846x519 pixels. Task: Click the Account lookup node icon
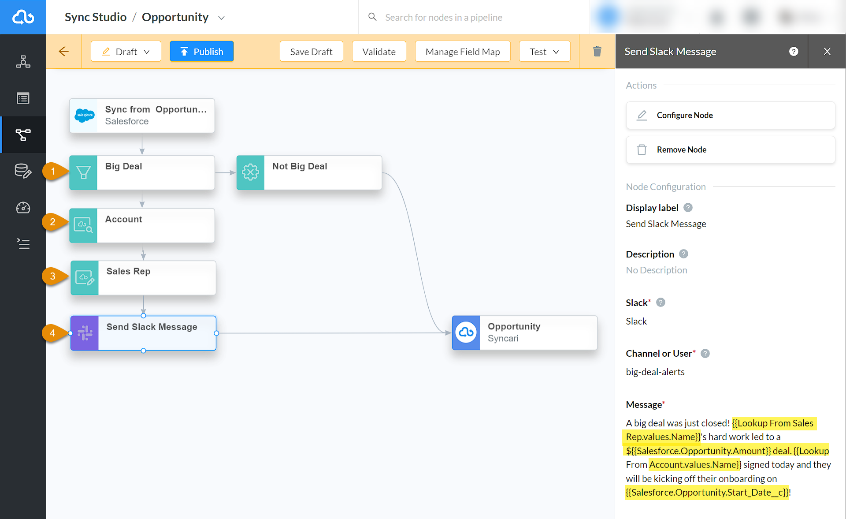pyautogui.click(x=83, y=225)
